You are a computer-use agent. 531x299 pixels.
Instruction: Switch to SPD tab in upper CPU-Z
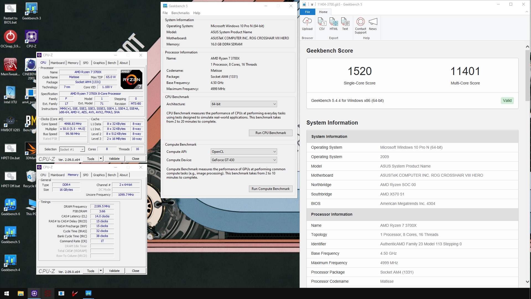tap(86, 63)
